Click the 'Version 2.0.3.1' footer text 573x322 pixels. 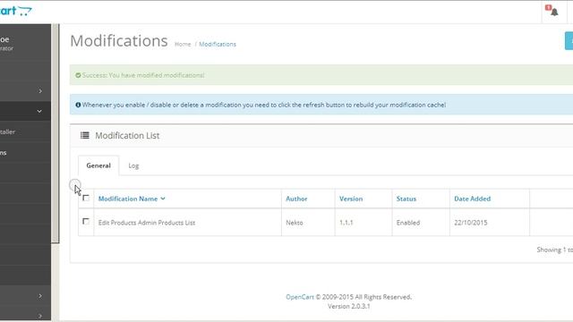pyautogui.click(x=348, y=306)
